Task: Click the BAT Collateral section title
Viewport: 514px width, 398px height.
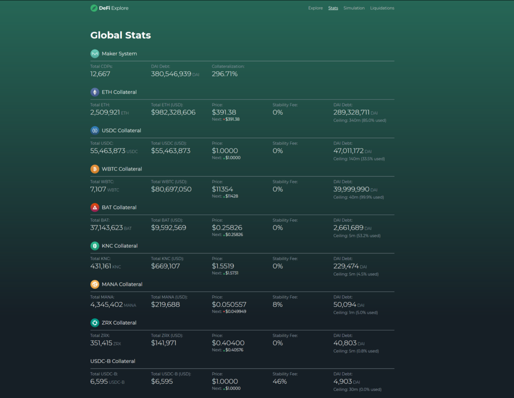Action: click(x=119, y=208)
